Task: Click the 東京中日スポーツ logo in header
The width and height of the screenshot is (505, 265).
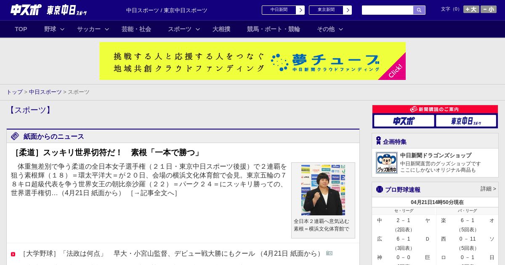Action: (67, 10)
